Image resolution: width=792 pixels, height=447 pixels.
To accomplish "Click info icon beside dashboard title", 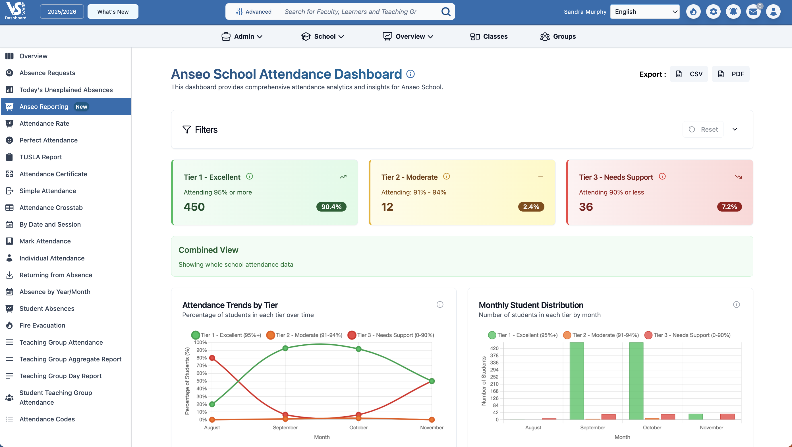I will click(410, 74).
